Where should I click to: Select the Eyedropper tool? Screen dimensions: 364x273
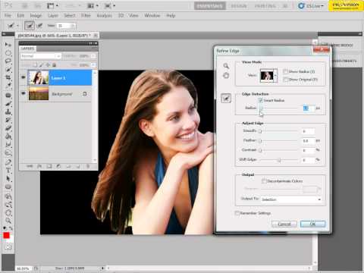tap(8, 86)
